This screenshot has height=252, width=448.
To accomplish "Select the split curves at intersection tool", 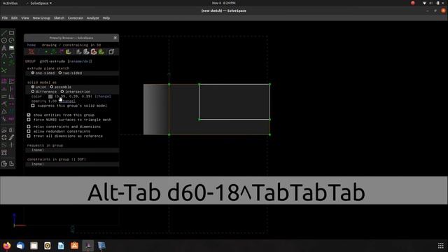I will pyautogui.click(x=4, y=70).
